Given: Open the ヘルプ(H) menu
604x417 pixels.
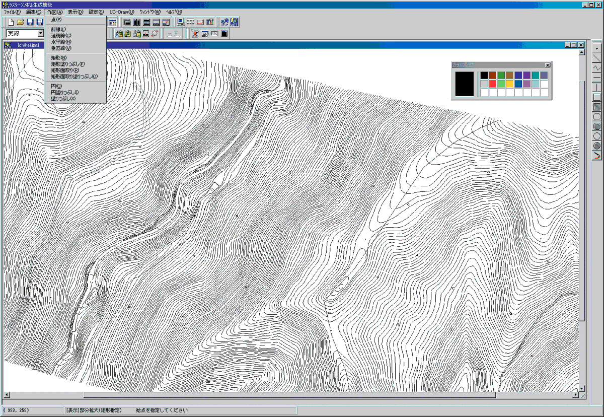Looking at the screenshot, I should 174,12.
